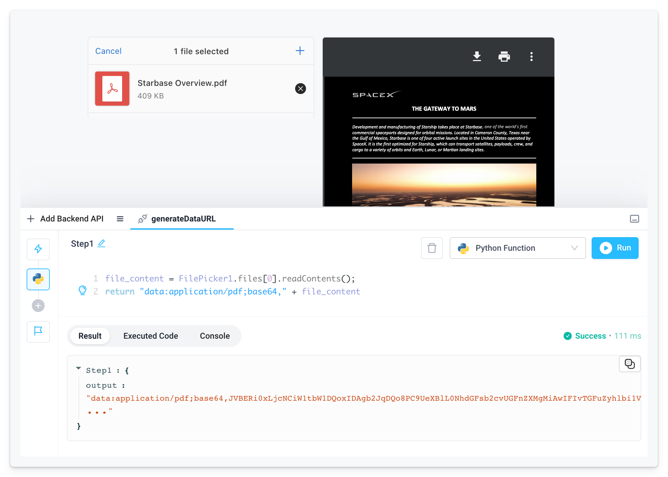Click the download icon in PDF preview
The height and width of the screenshot is (477, 668).
476,56
